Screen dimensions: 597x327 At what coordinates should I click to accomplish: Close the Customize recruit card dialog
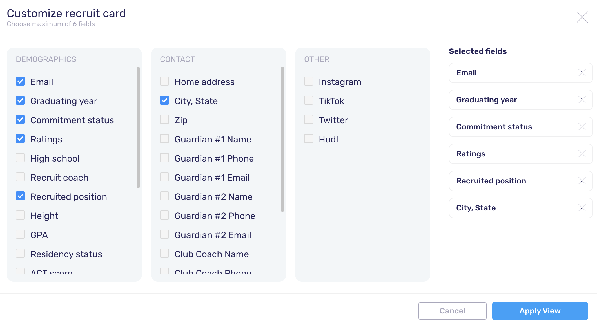582,17
